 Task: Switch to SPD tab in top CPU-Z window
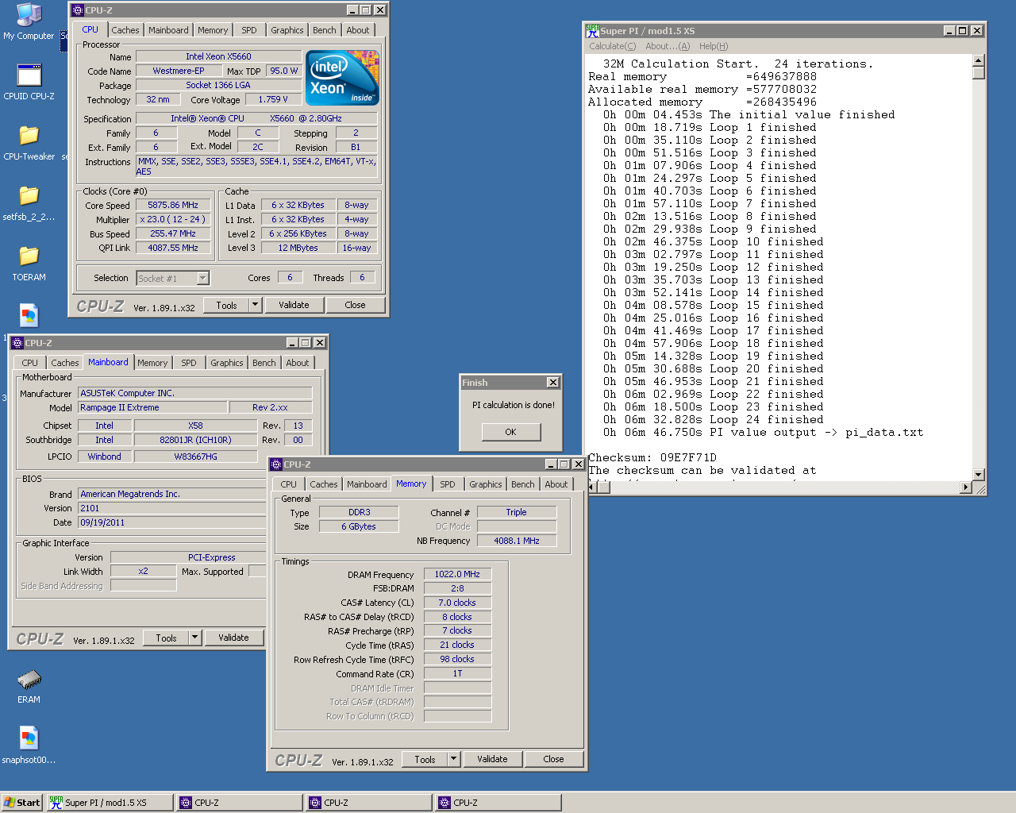[249, 30]
